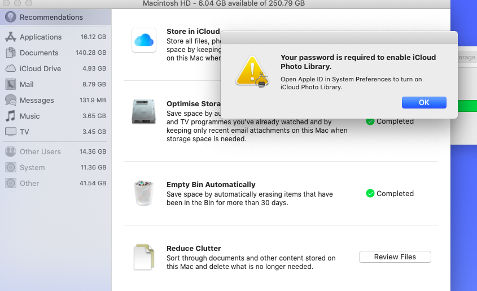Choose iCloud Drive in the sidebar
The height and width of the screenshot is (291, 477).
coord(56,68)
